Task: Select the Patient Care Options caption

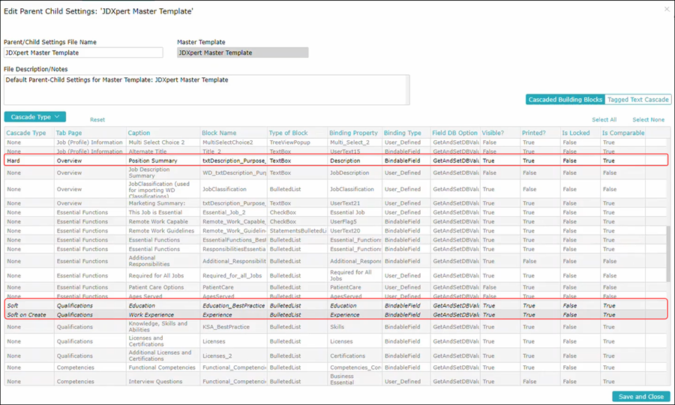Action: (156, 287)
